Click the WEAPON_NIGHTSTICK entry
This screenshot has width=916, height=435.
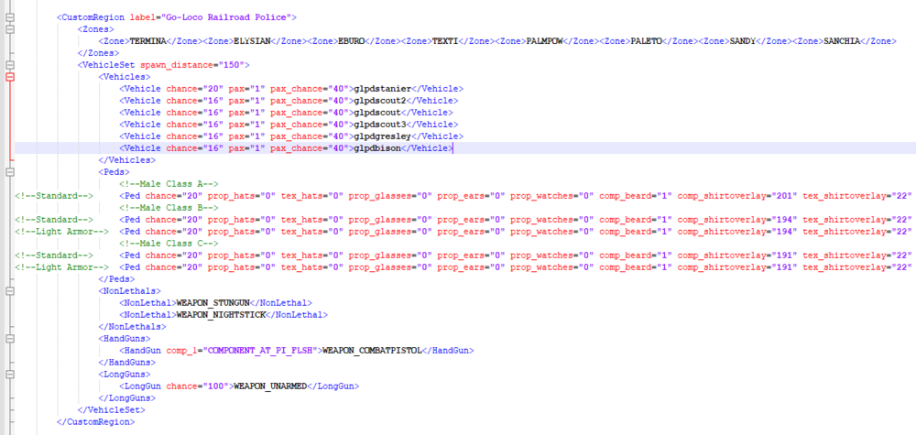pos(221,315)
